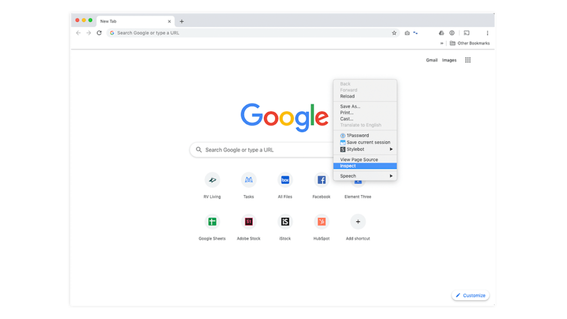
Task: Show hidden bookmarks with double chevron
Action: (x=442, y=43)
